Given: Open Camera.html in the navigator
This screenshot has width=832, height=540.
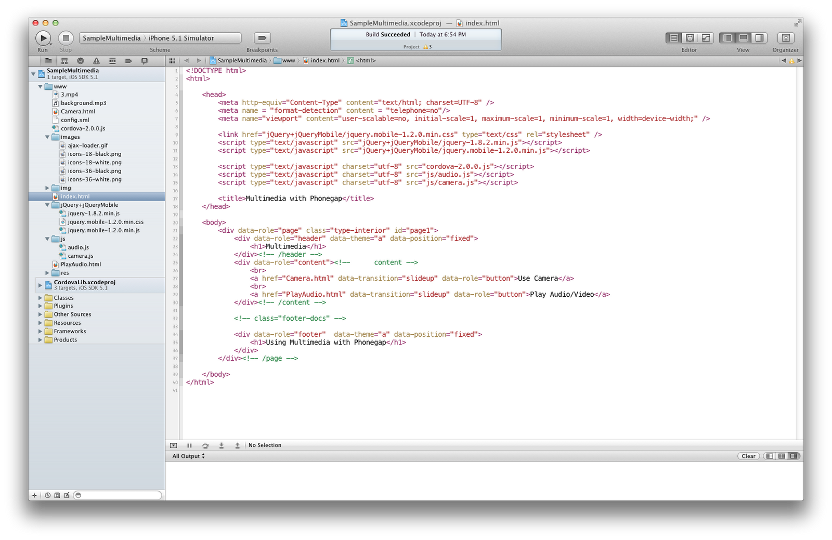Looking at the screenshot, I should click(77, 111).
